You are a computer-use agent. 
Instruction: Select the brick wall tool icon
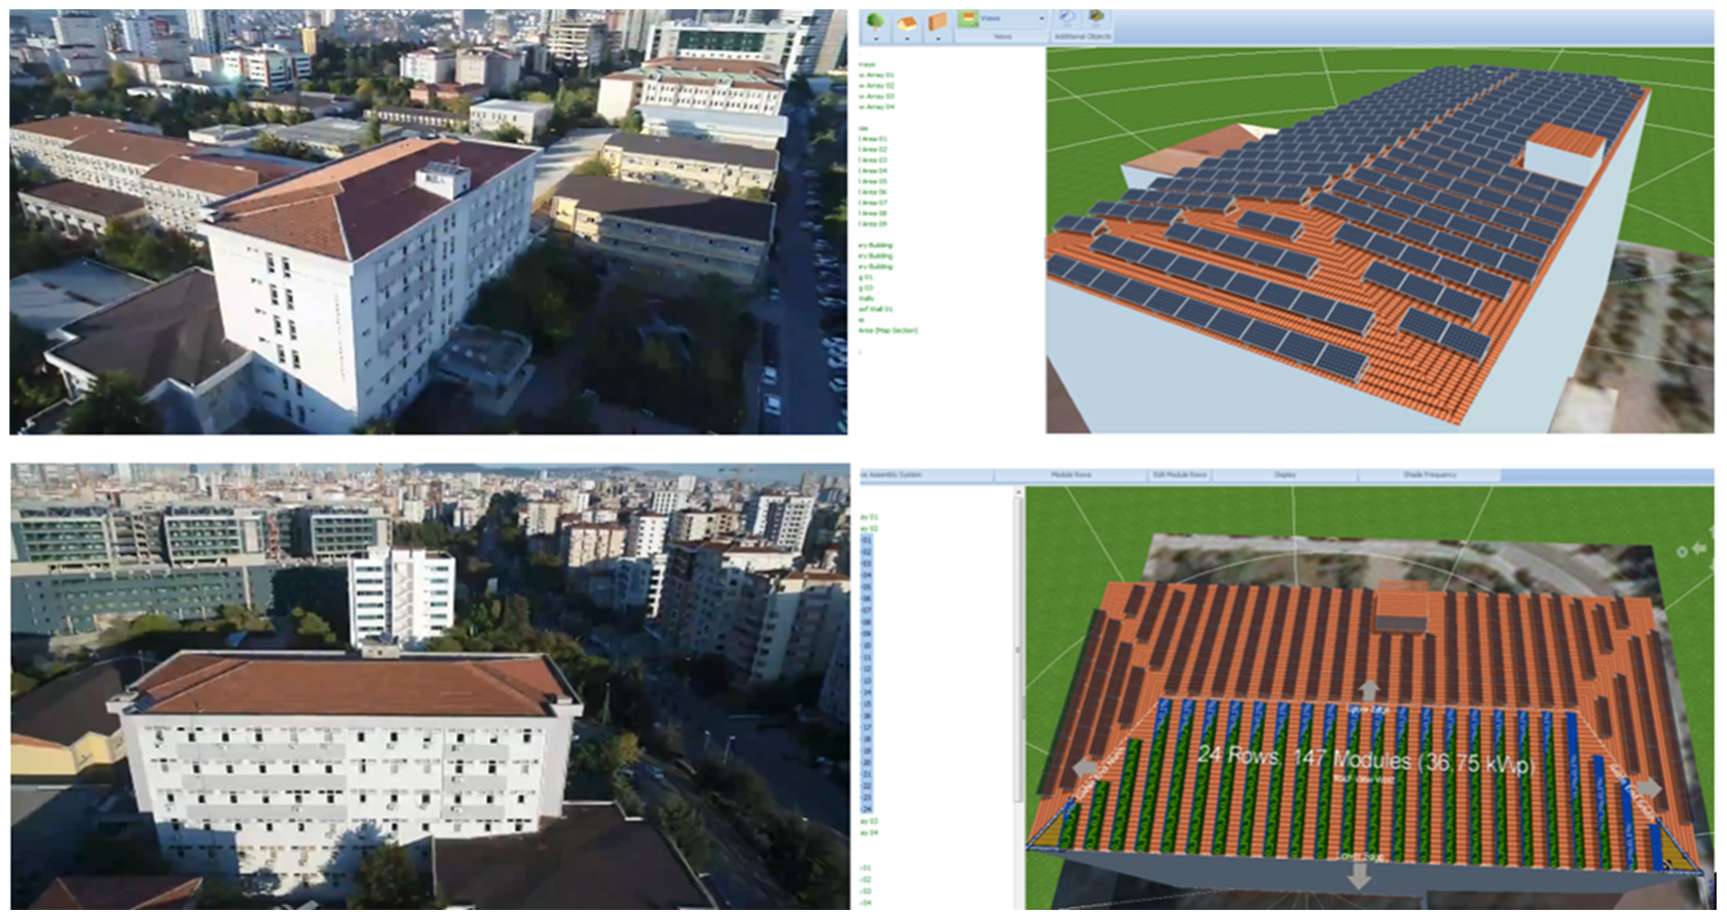tap(938, 21)
